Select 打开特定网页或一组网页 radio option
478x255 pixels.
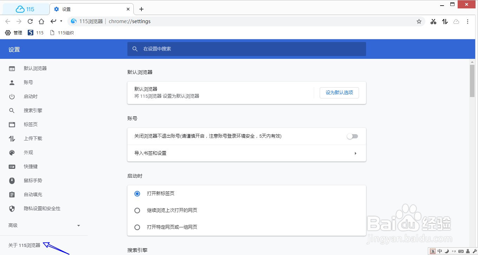coord(137,227)
